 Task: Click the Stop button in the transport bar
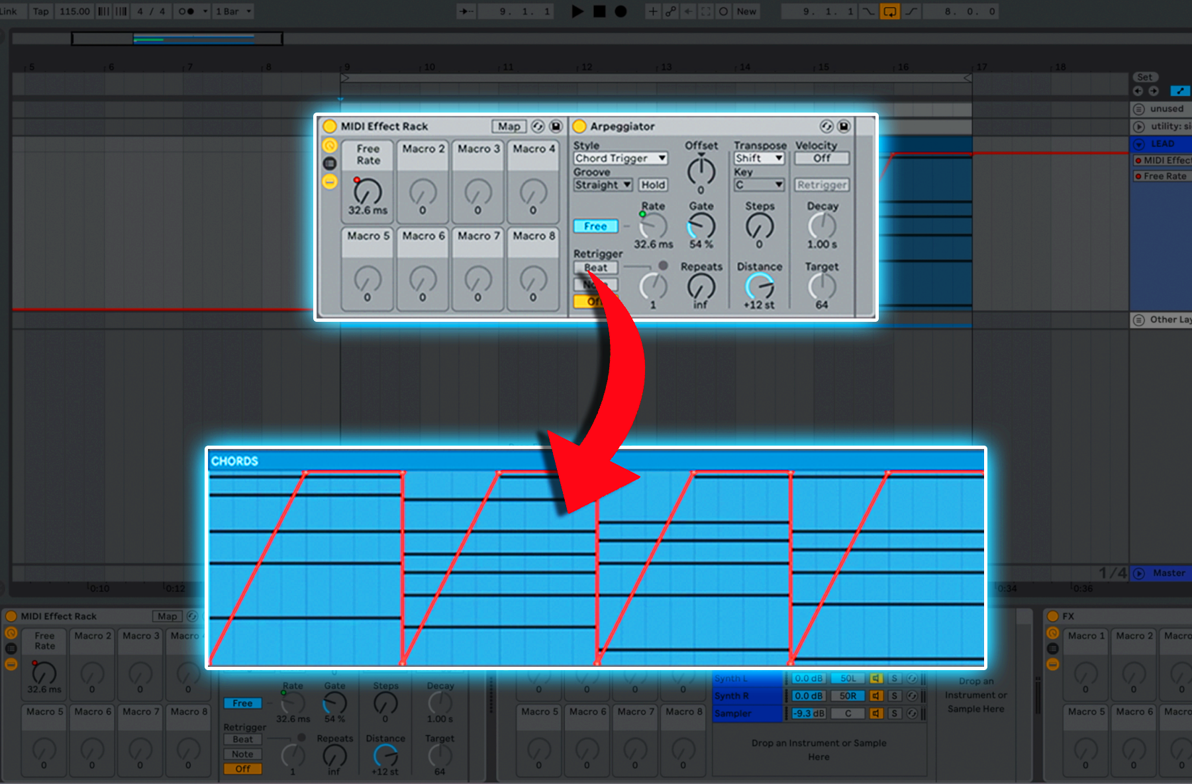[599, 11]
